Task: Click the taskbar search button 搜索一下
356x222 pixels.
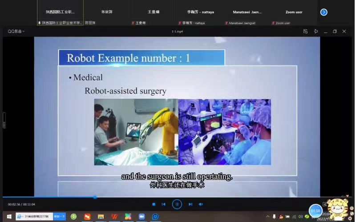Action: [x=59, y=217]
